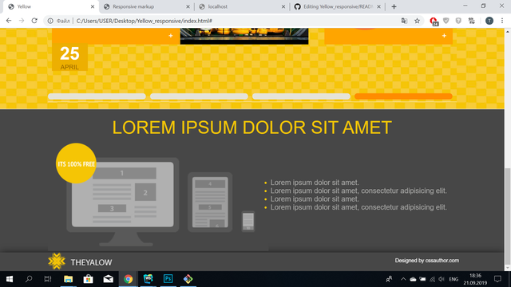
Task: Go back with the browser back arrow
Action: pos(9,21)
